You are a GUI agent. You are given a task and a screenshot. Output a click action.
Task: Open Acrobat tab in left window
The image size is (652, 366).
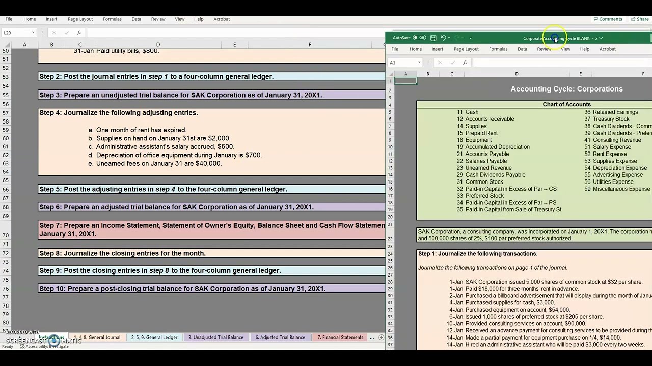pos(222,19)
